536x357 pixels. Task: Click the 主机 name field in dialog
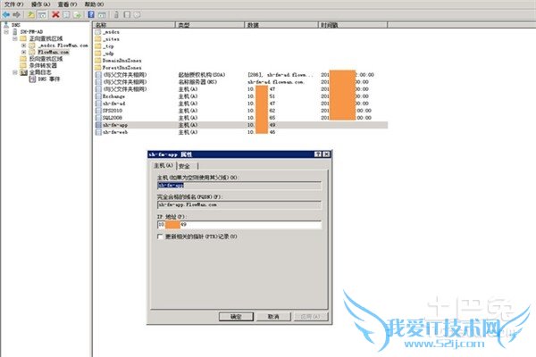(x=239, y=185)
